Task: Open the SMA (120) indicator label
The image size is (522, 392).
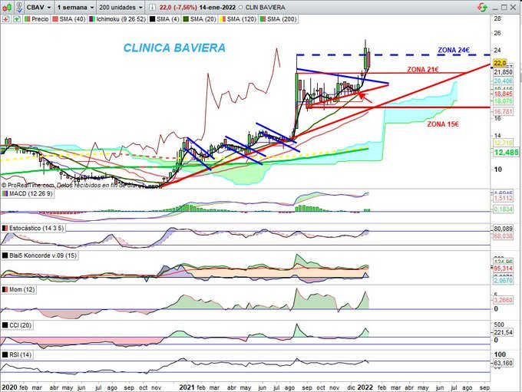Action: (238, 19)
